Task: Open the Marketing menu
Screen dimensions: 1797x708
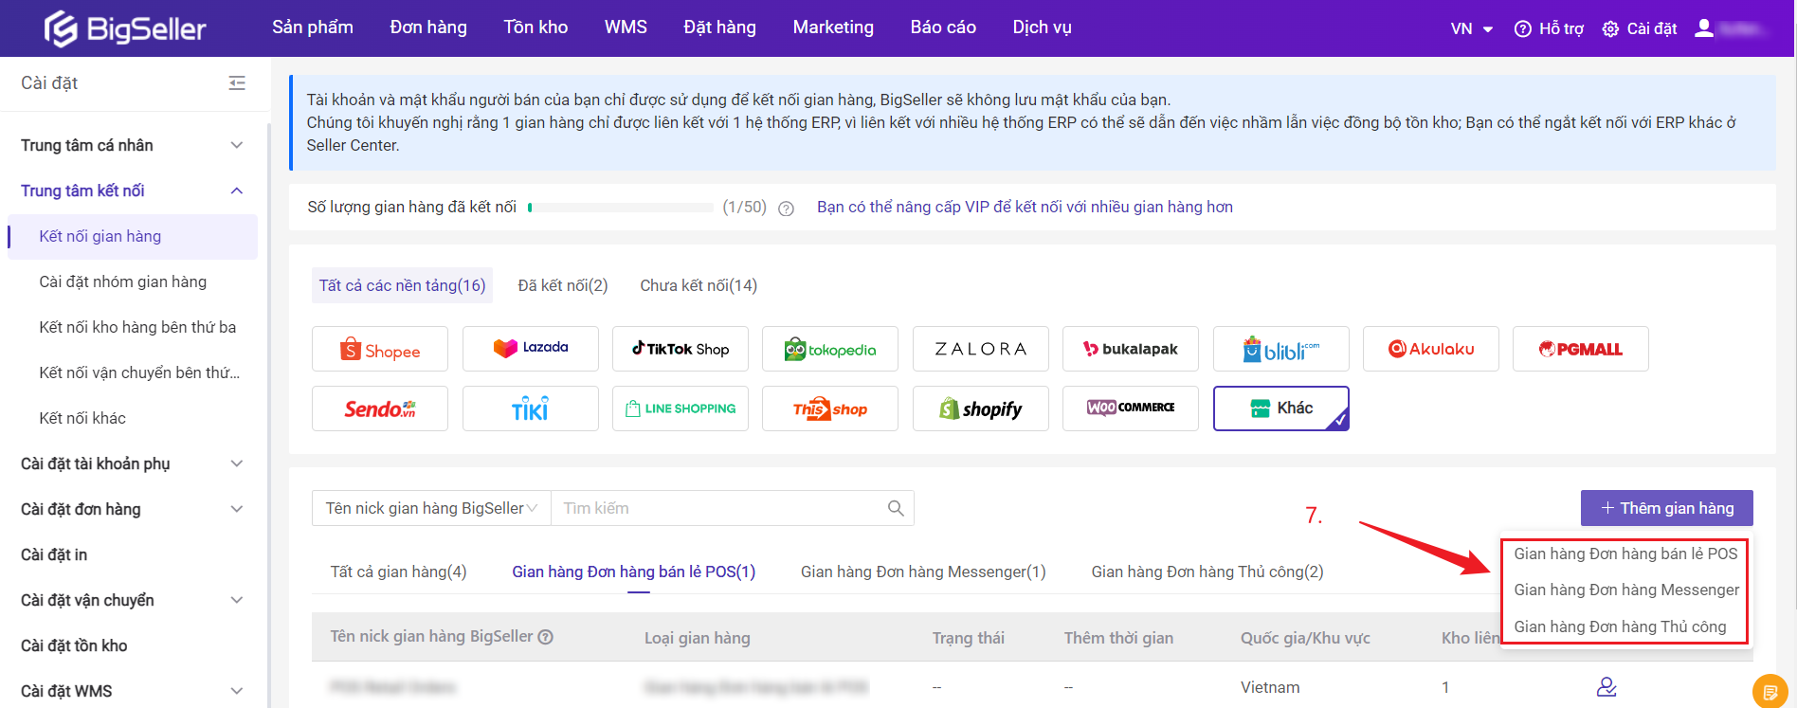Action: point(833,27)
